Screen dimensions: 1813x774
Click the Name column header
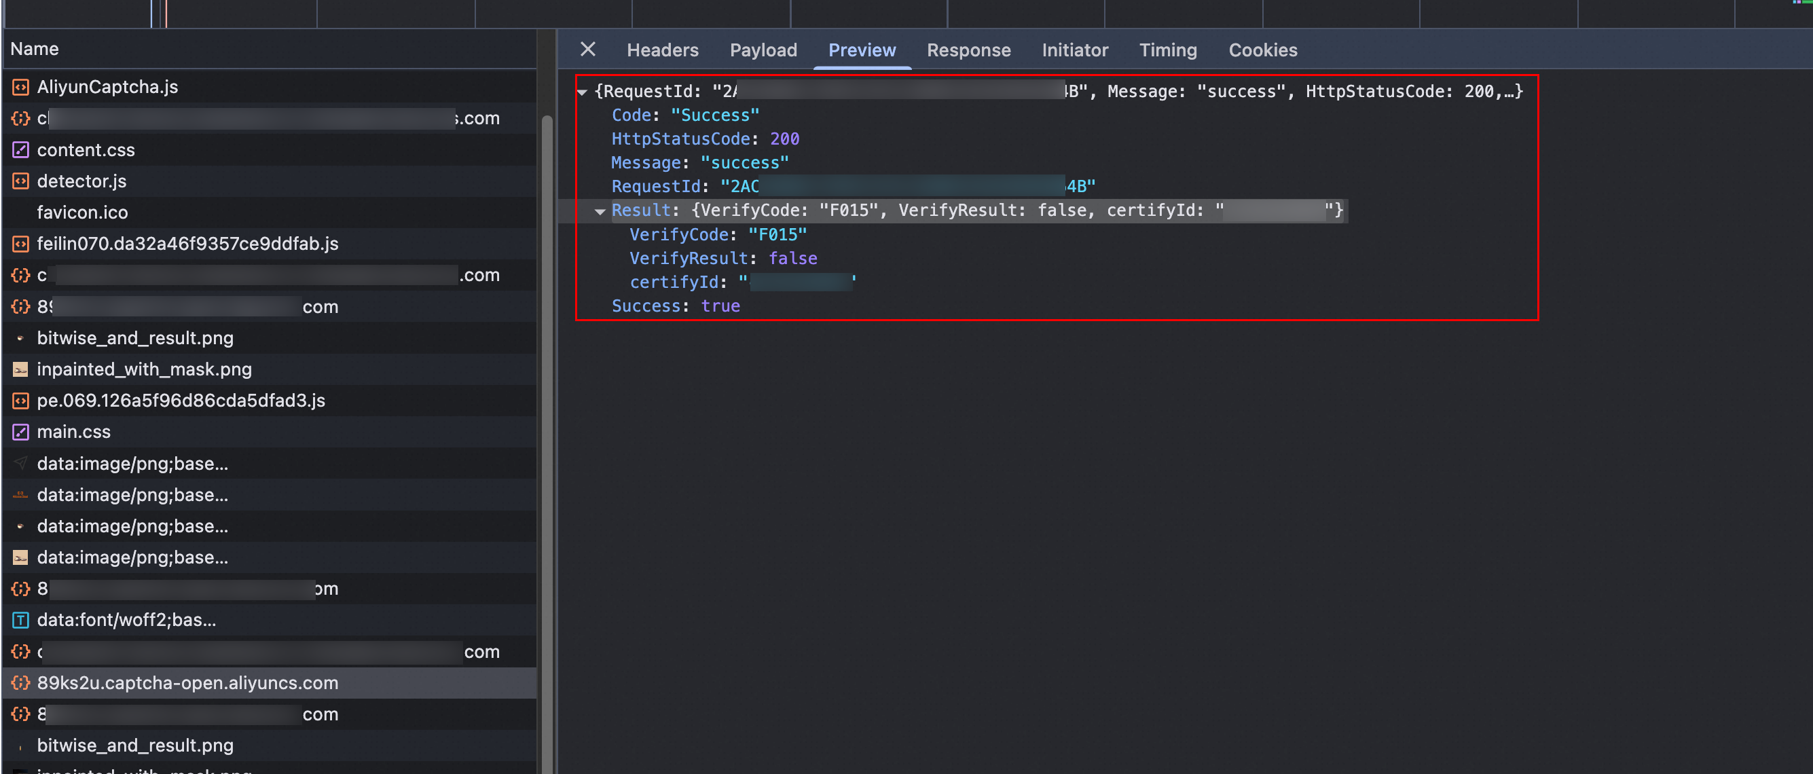(35, 49)
